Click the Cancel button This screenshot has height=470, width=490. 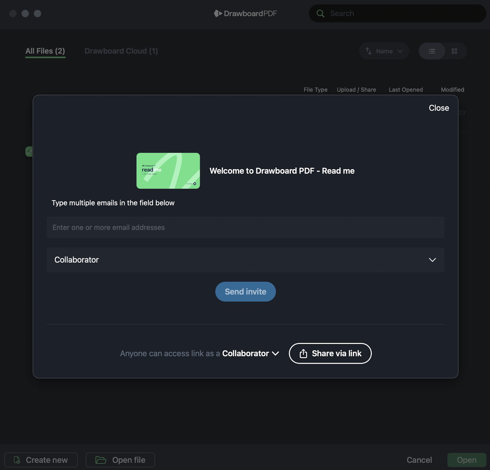coord(419,460)
